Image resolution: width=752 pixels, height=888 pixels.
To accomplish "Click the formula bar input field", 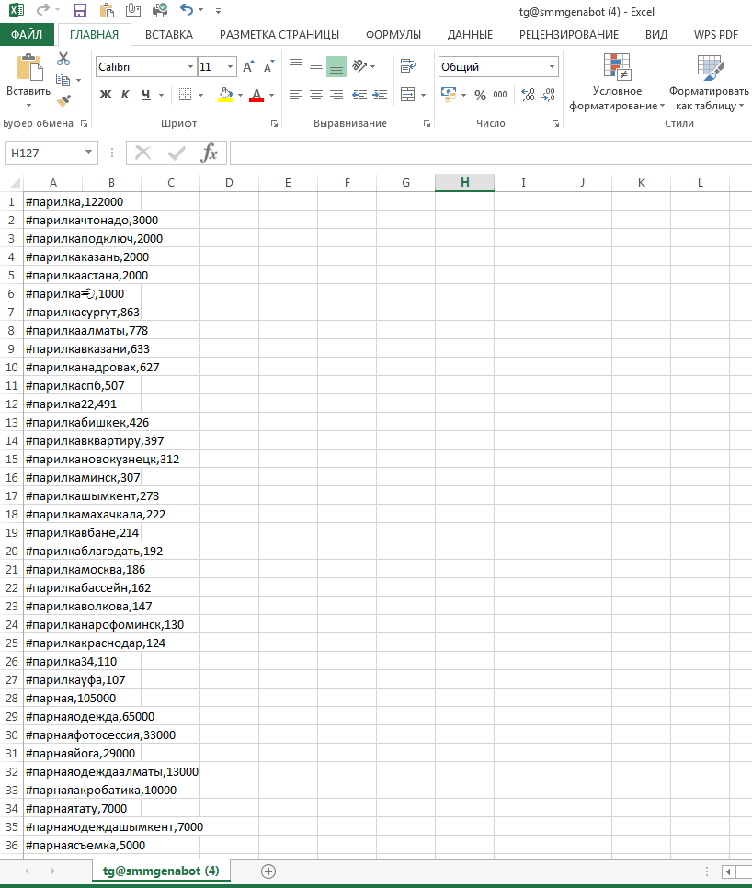I will [492, 153].
